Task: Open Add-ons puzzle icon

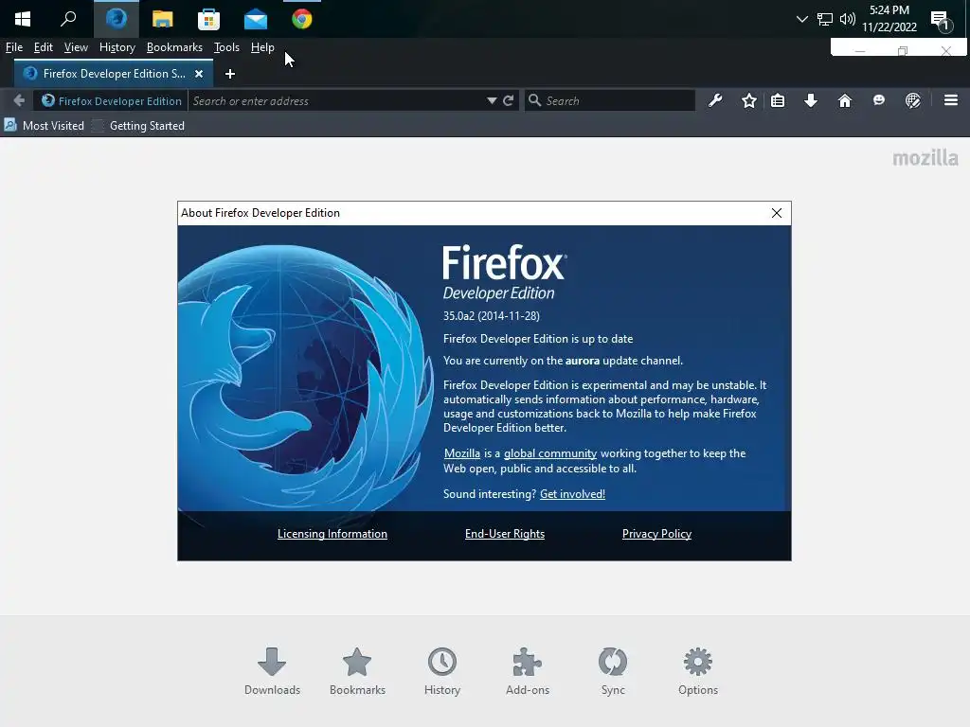Action: 527,672
